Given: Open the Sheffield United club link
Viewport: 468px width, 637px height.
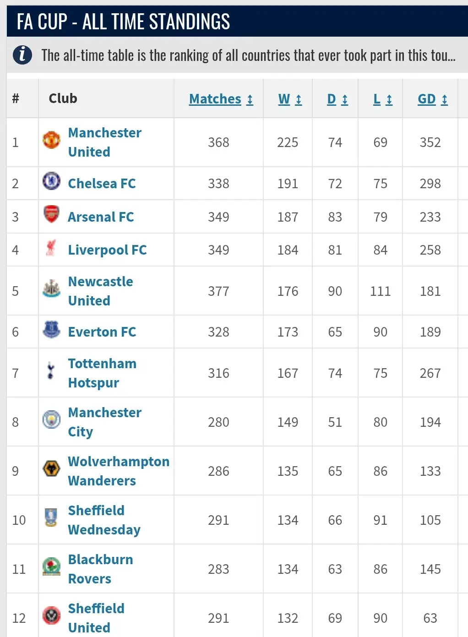Looking at the screenshot, I should pyautogui.click(x=96, y=618).
